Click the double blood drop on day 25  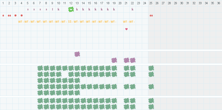pyautogui.click(x=151, y=16)
